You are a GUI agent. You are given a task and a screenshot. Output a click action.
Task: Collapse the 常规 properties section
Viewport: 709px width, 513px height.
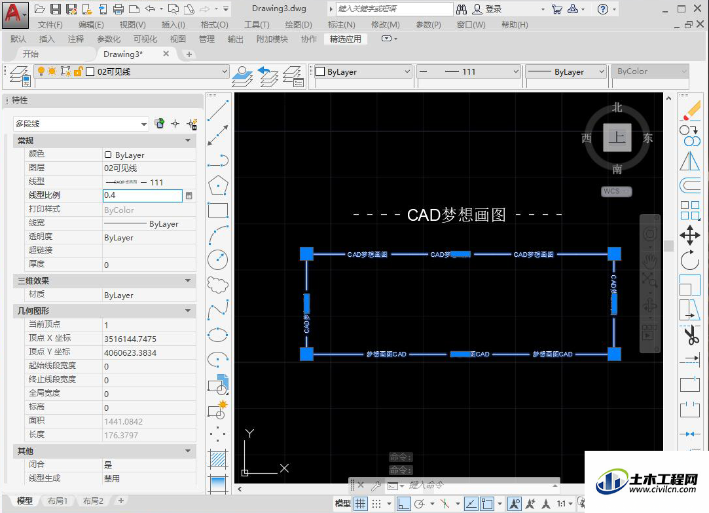pyautogui.click(x=188, y=141)
